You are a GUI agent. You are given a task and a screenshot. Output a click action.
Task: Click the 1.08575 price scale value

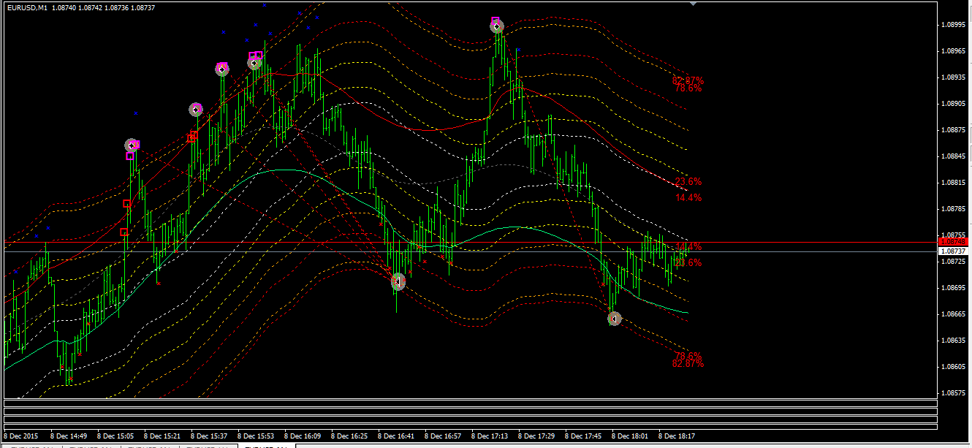pyautogui.click(x=953, y=393)
